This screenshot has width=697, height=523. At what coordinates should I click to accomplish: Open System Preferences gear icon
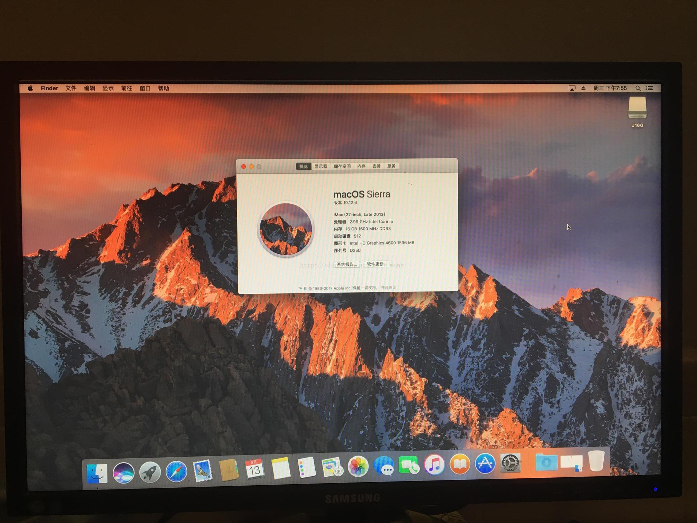point(510,462)
